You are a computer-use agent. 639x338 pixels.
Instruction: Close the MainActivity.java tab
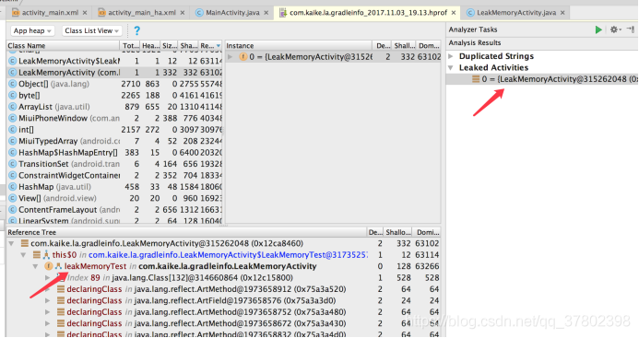(266, 13)
